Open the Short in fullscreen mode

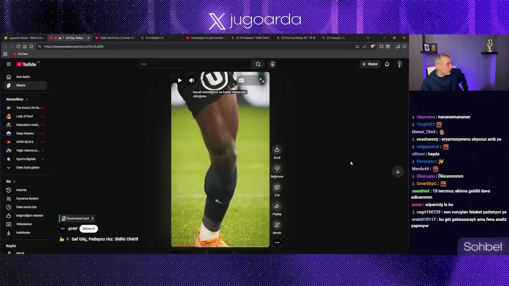(262, 81)
